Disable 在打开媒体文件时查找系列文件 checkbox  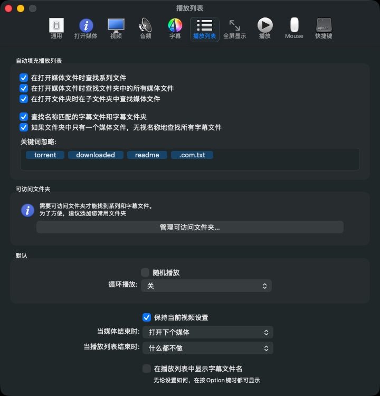coord(24,78)
